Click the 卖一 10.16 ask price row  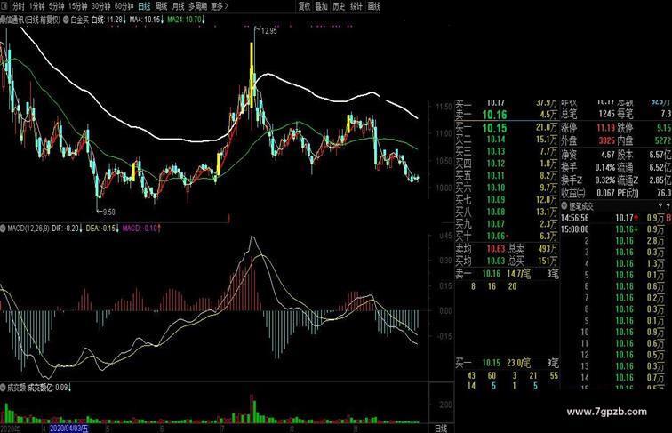[507, 115]
